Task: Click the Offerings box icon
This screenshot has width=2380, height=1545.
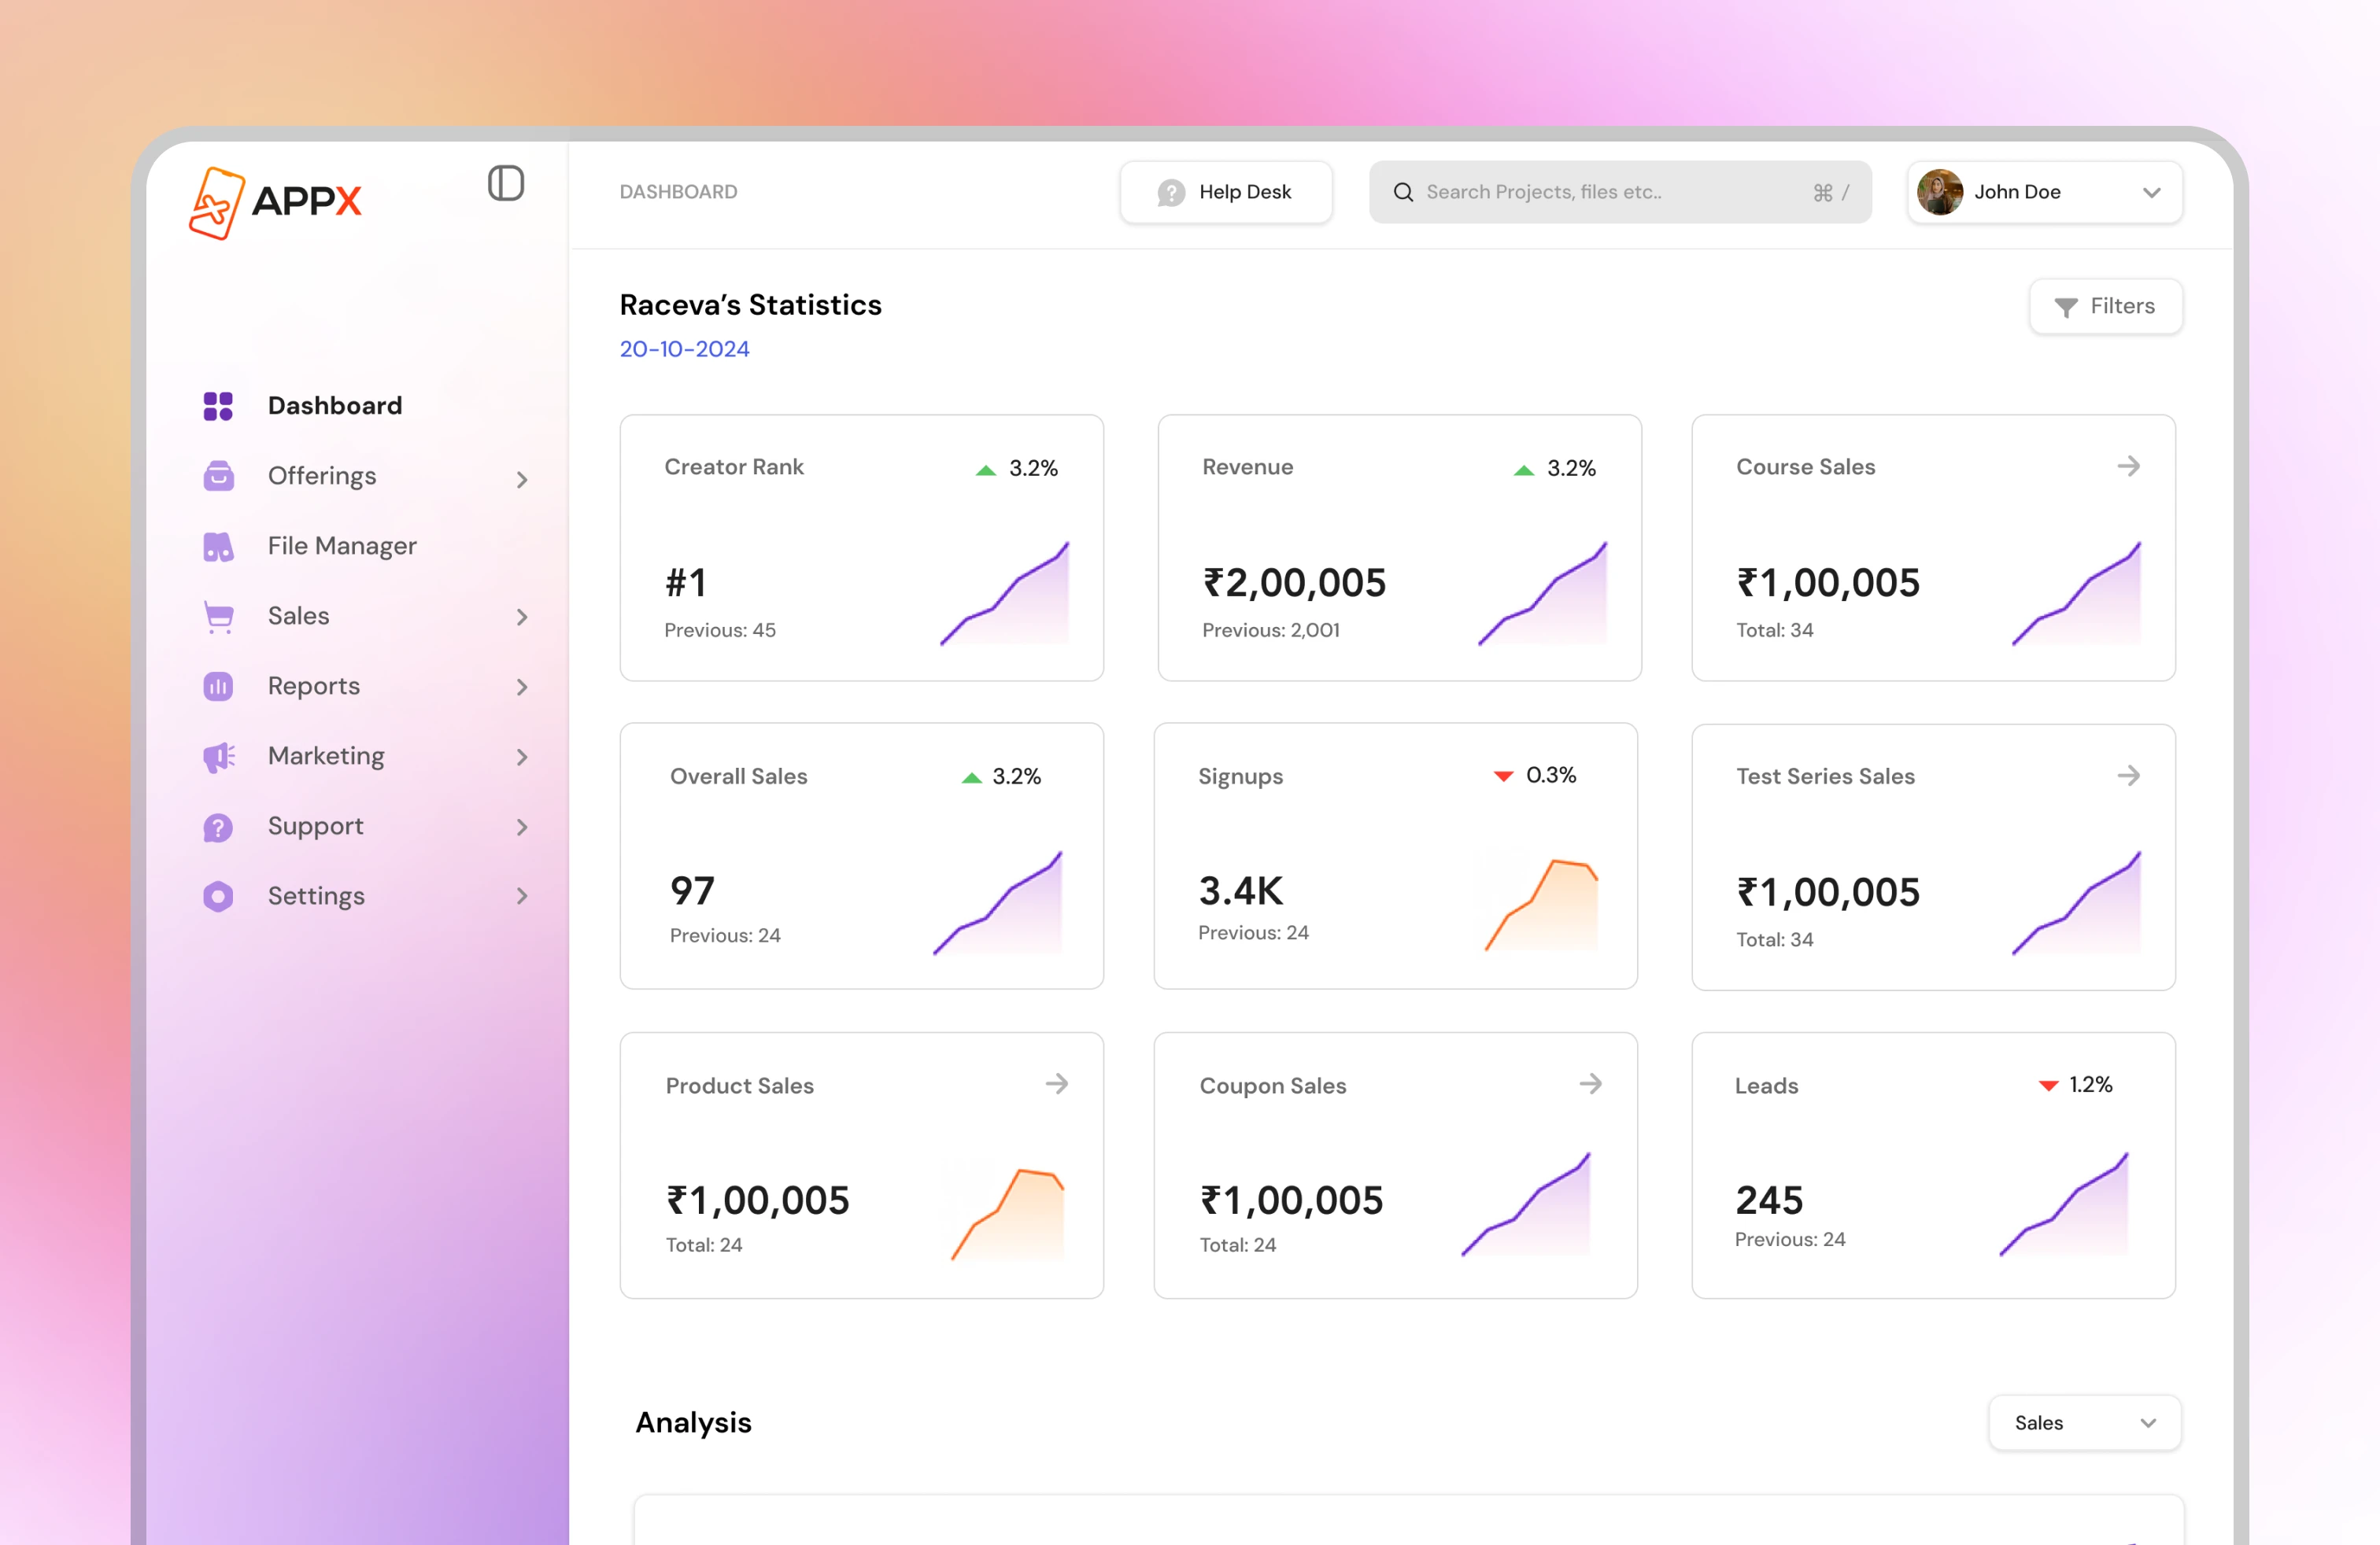Action: click(218, 476)
